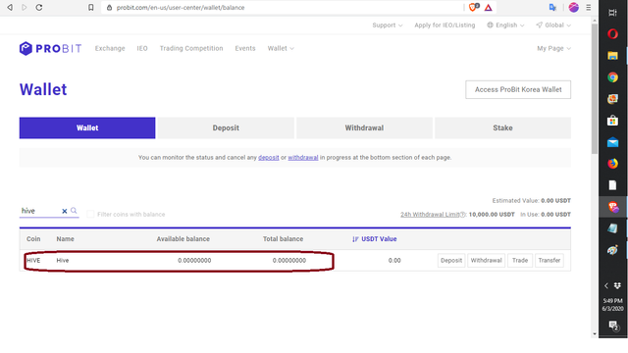The width and height of the screenshot is (628, 353).
Task: Reload the page
Action: (39, 7)
